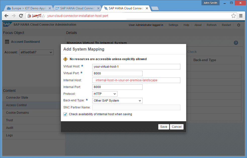Select Cookie Domains in Content menu

(17, 113)
